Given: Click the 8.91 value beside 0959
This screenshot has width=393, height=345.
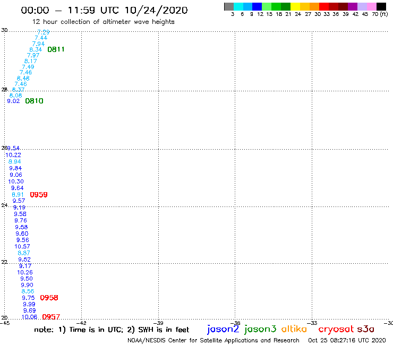Looking at the screenshot, I should [x=18, y=195].
